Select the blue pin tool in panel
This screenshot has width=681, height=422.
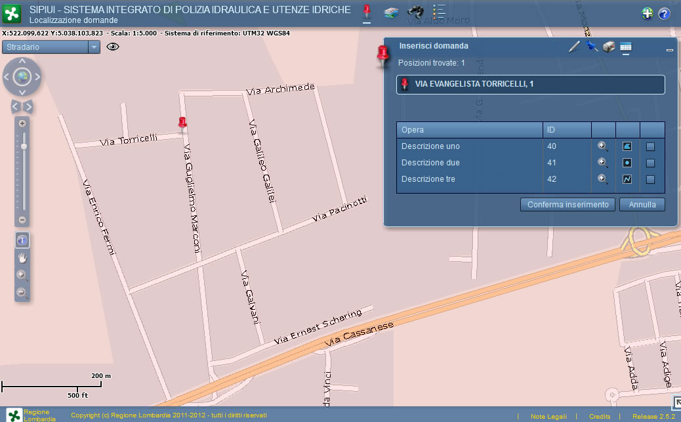click(592, 46)
